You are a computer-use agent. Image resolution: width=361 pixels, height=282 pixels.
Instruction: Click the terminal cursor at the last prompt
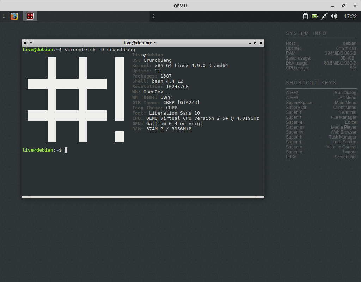click(66, 150)
